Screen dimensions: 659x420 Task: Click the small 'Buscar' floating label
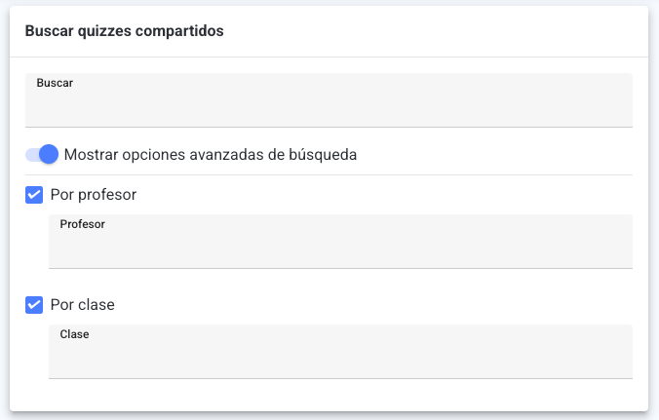(55, 83)
